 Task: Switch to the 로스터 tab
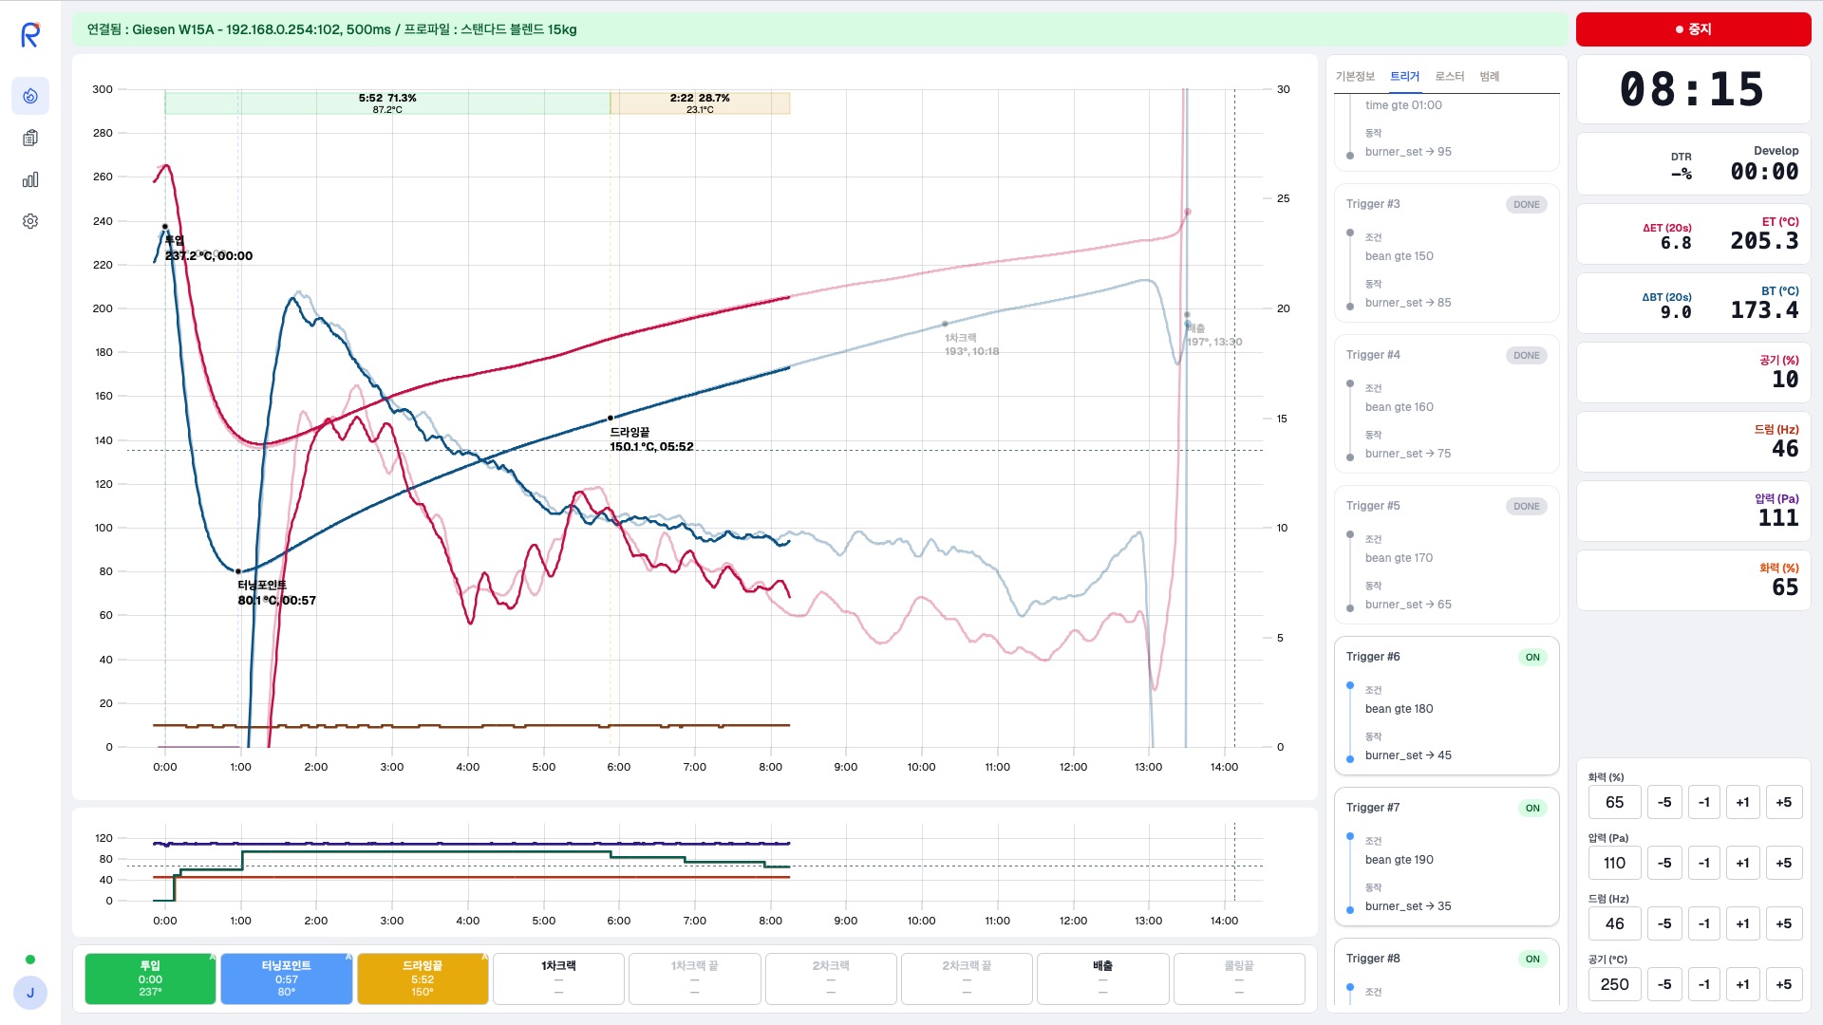1449,77
